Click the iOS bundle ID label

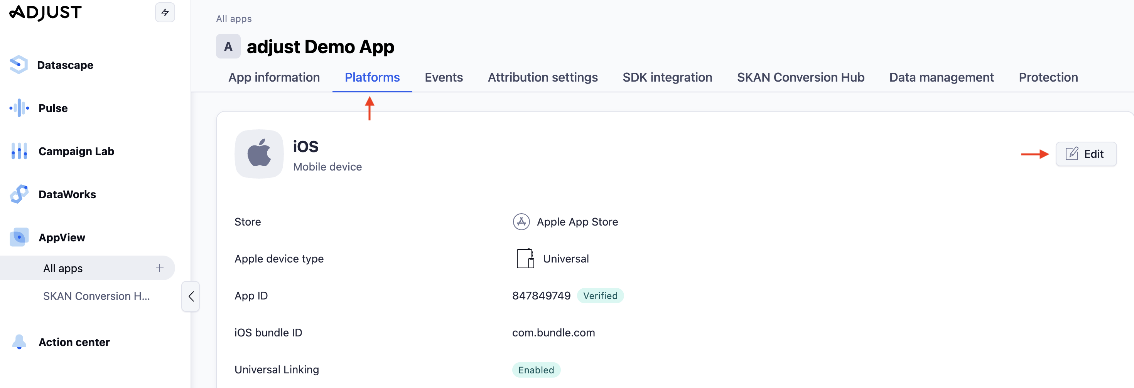(x=268, y=333)
